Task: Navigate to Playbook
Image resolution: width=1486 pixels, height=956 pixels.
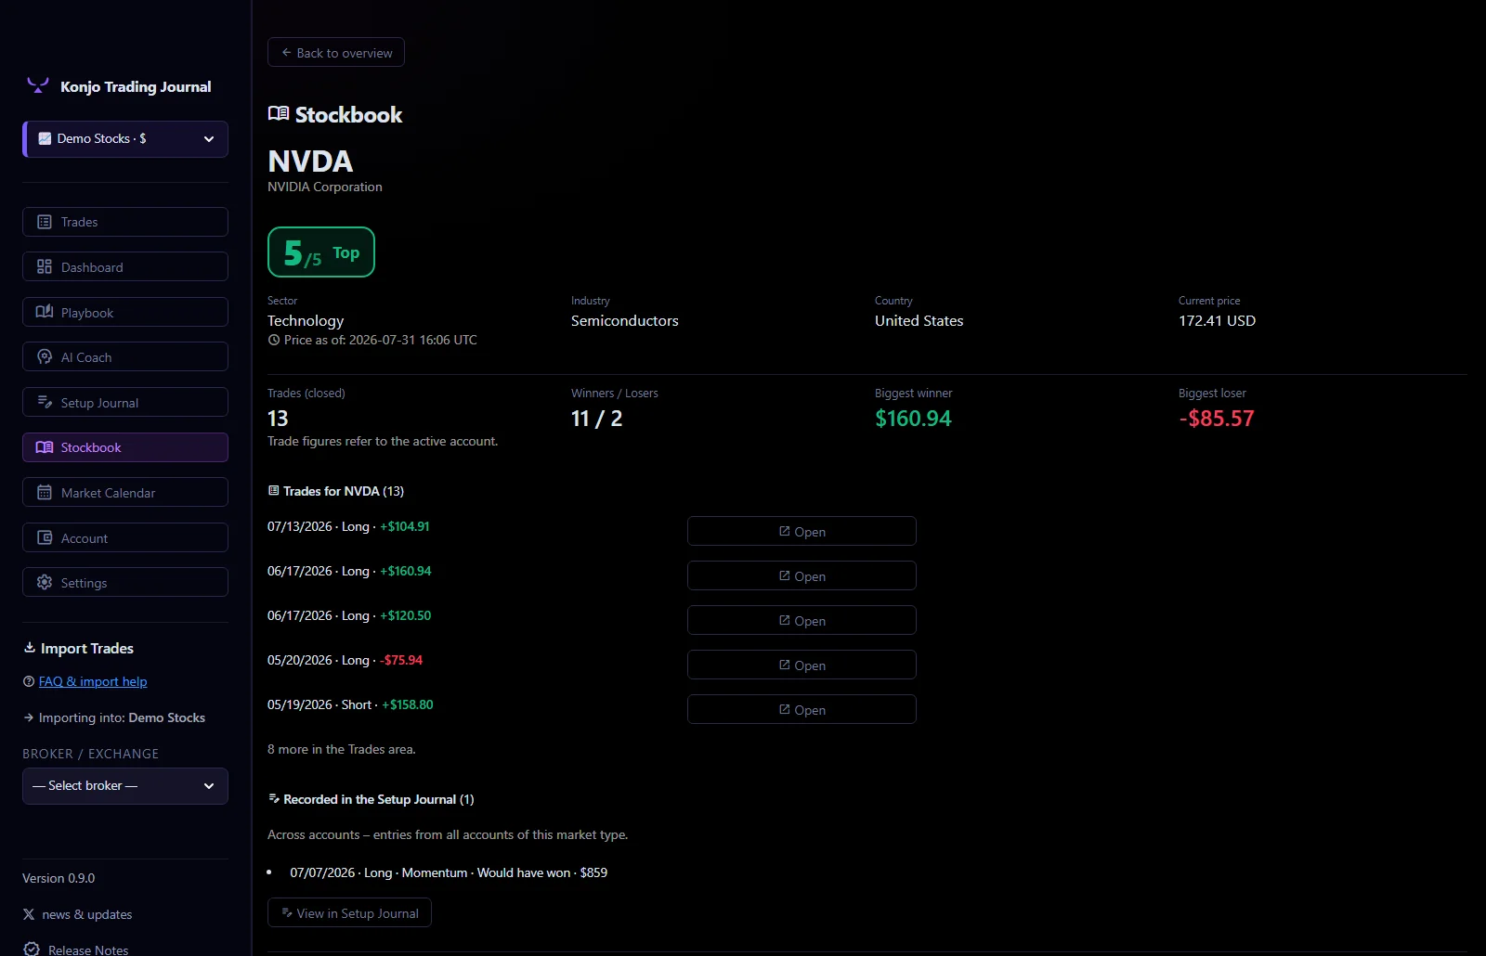Action: coord(125,312)
